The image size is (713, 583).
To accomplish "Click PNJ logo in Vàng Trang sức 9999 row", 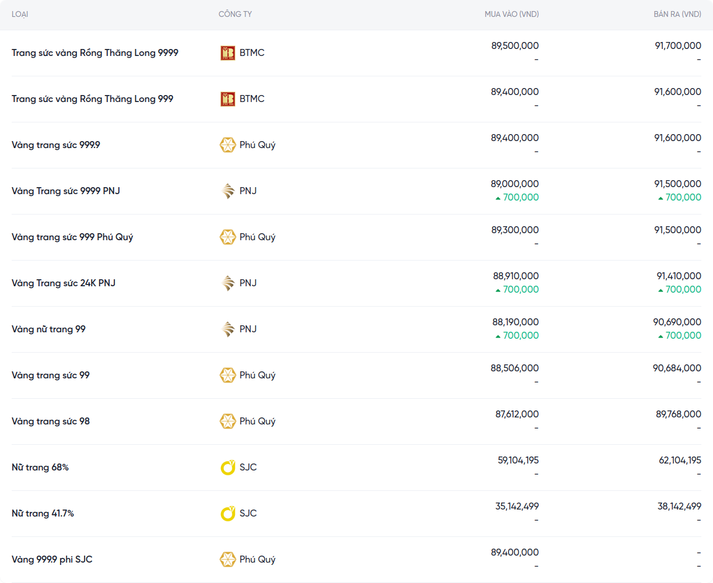I will pos(227,191).
